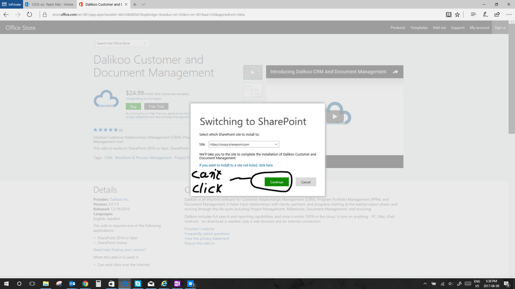
Task: Add page to favorites star
Action: click(457, 14)
